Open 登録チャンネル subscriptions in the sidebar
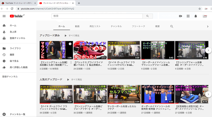 click(x=18, y=38)
